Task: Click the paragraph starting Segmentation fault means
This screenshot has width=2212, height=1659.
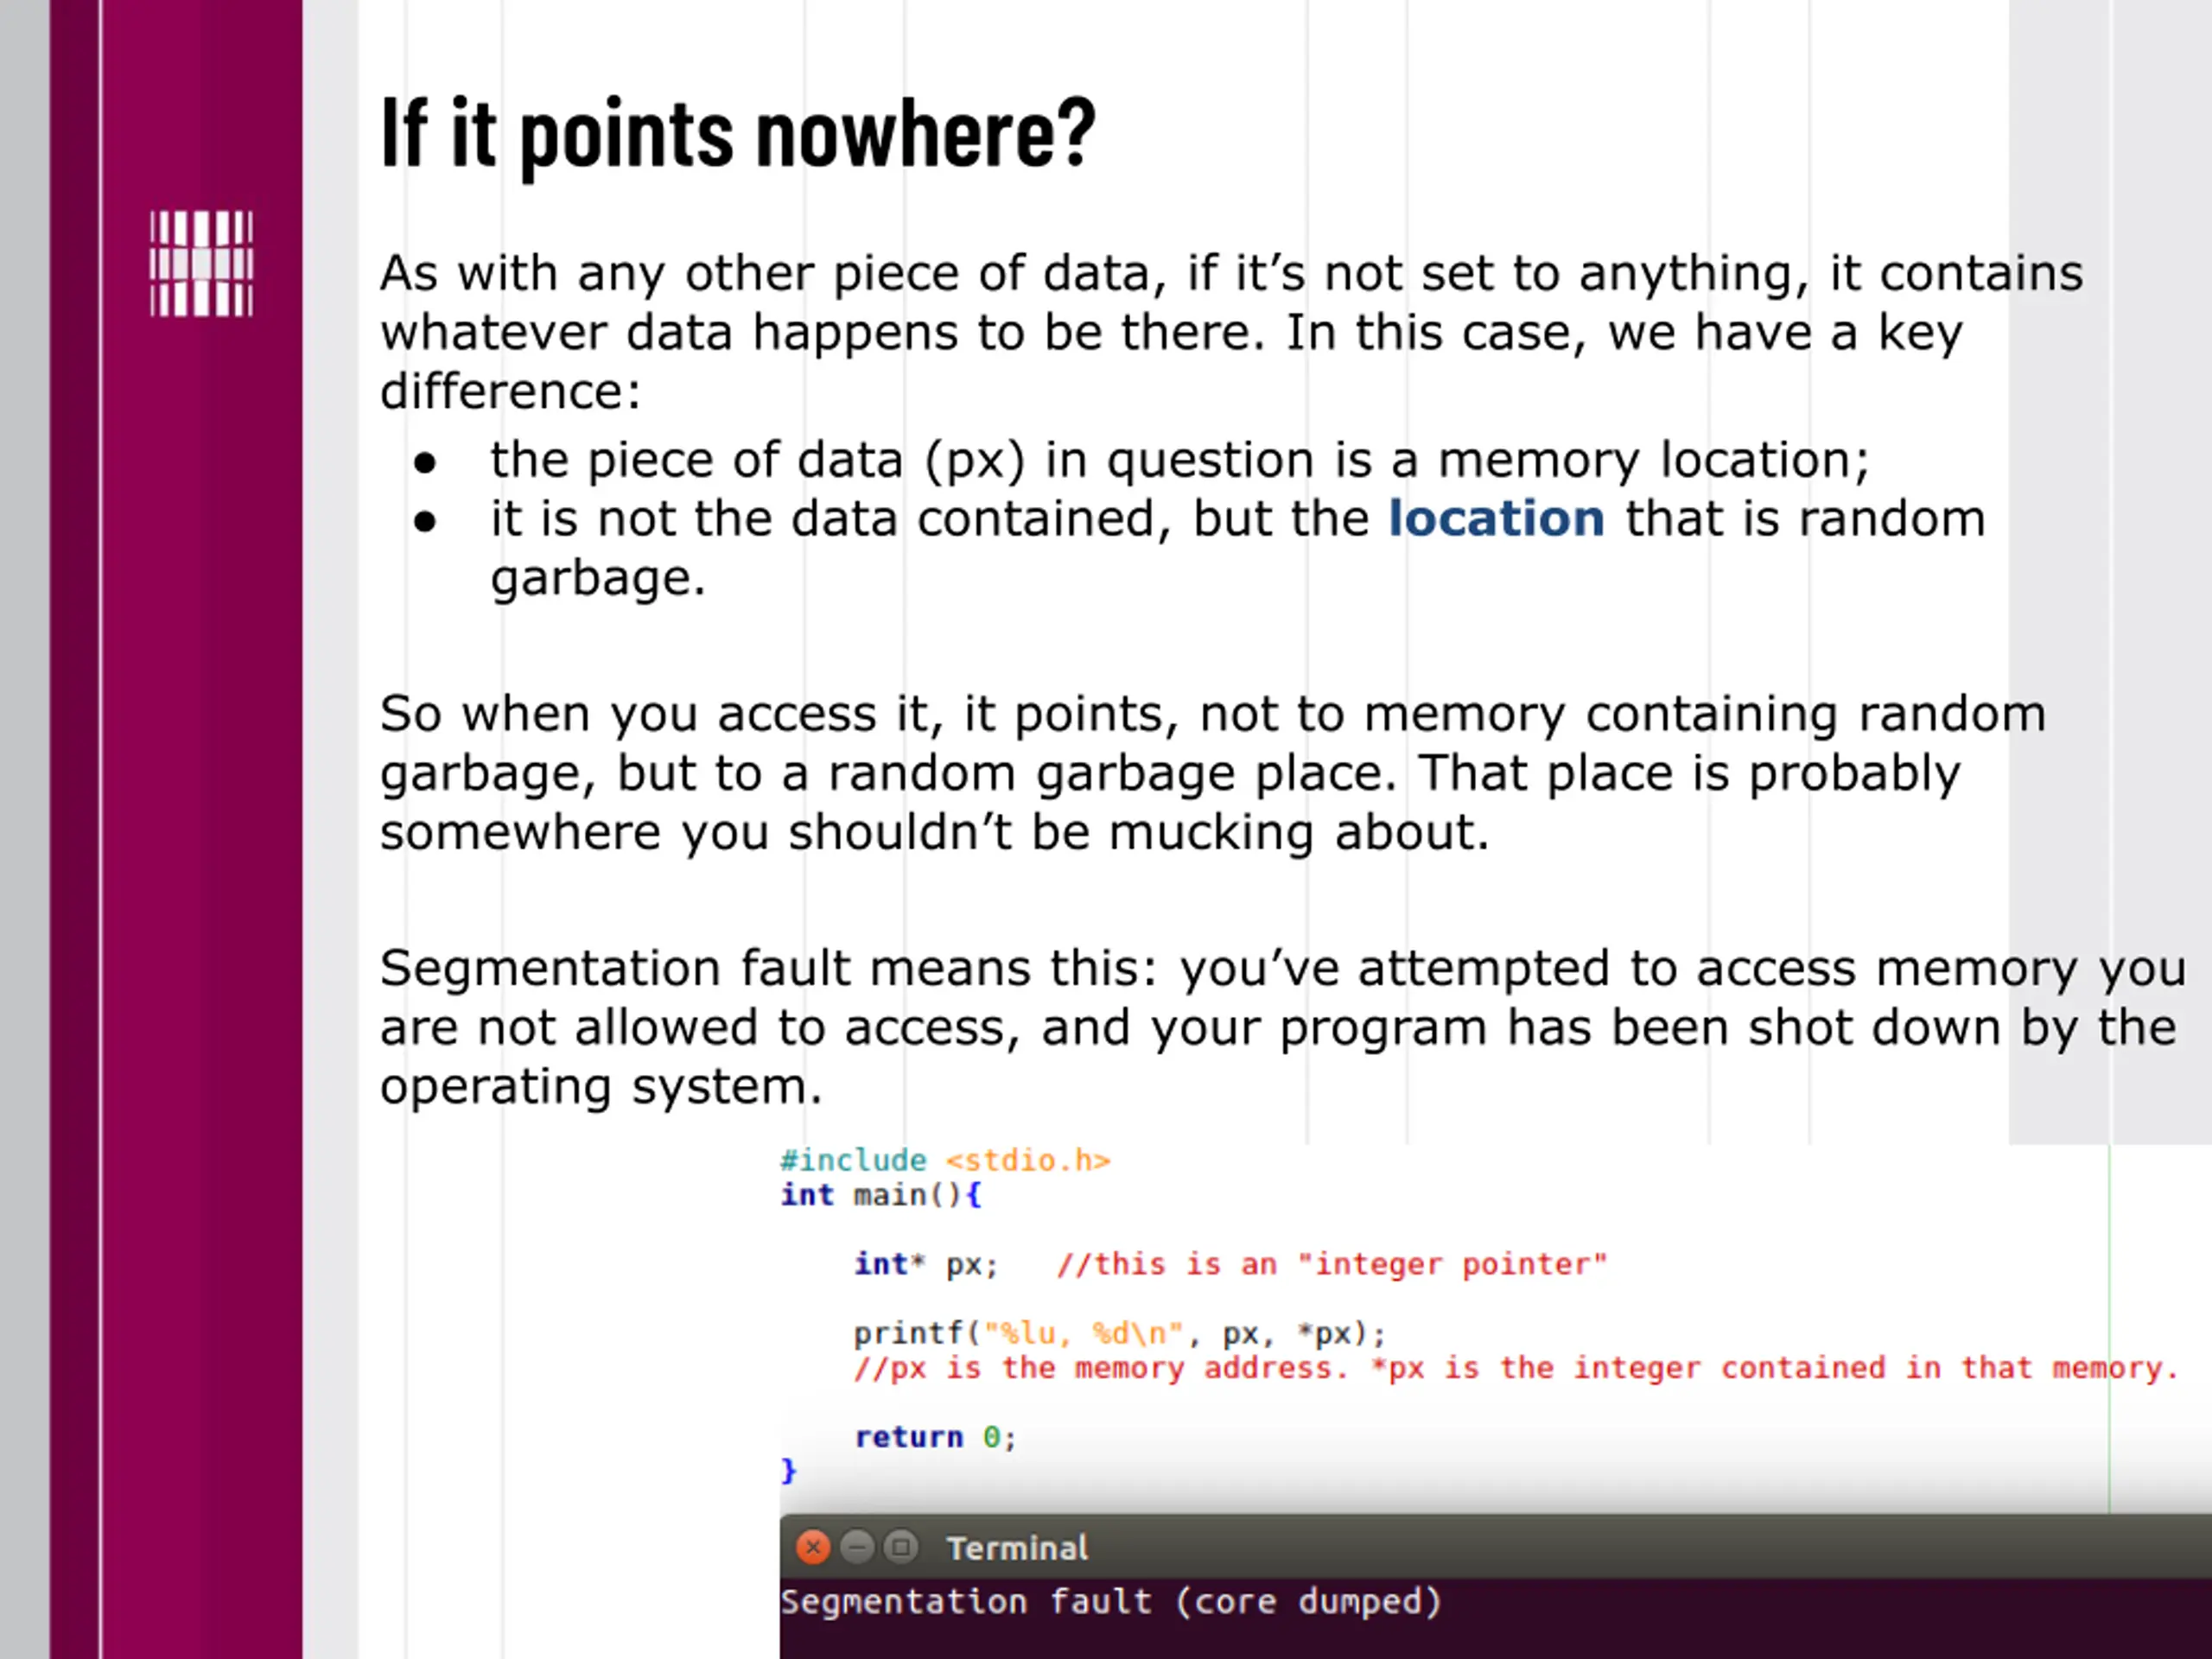Action: coord(1282,1027)
